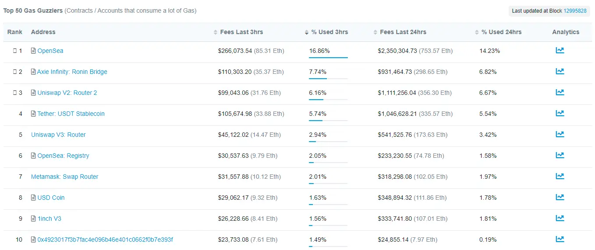Open the OpenSea address link

(50, 51)
